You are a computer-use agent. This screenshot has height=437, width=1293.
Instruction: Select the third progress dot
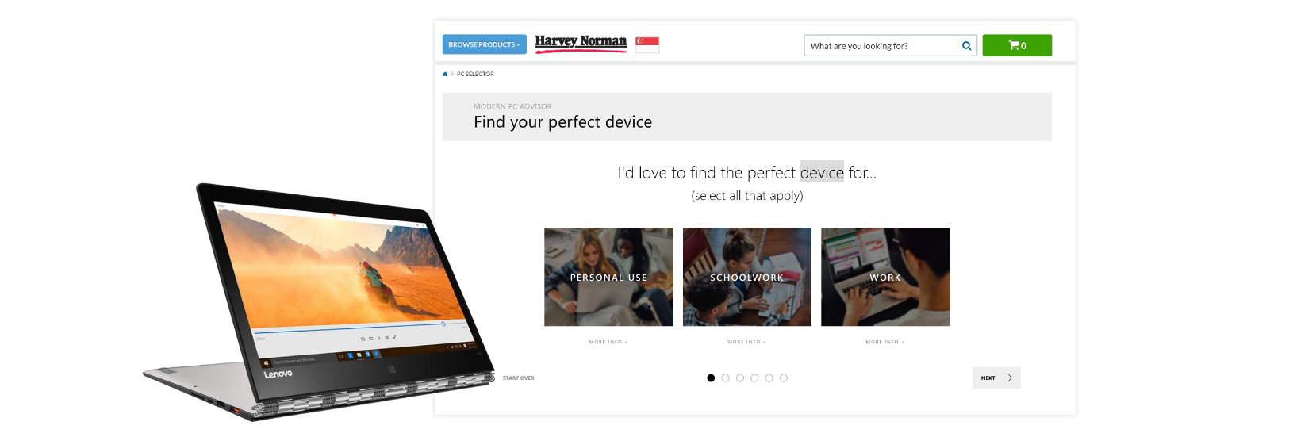pos(740,378)
